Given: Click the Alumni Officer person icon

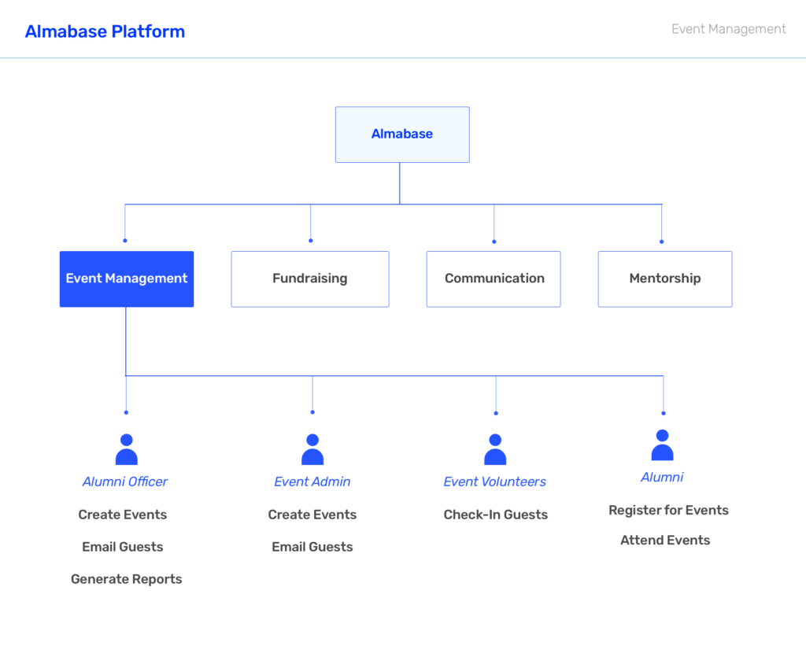Looking at the screenshot, I should (x=126, y=450).
